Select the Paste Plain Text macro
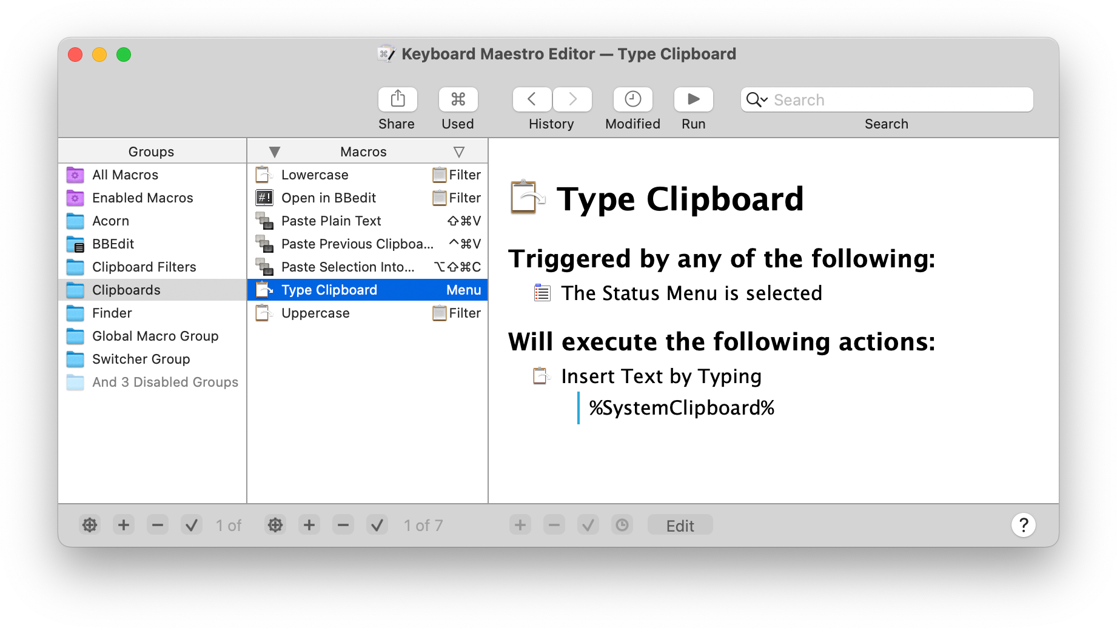 [367, 221]
